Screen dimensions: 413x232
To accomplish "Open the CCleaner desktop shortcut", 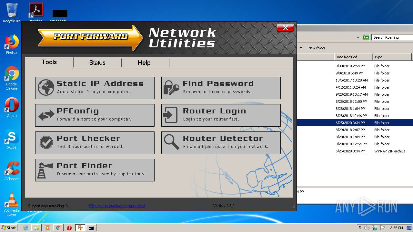I will 12,171.
